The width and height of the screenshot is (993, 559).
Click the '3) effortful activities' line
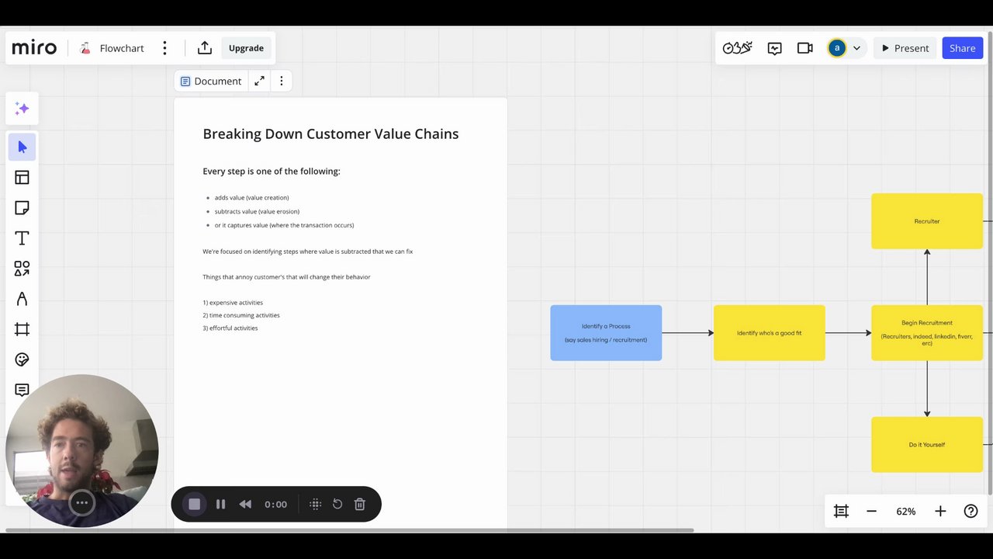pos(230,328)
